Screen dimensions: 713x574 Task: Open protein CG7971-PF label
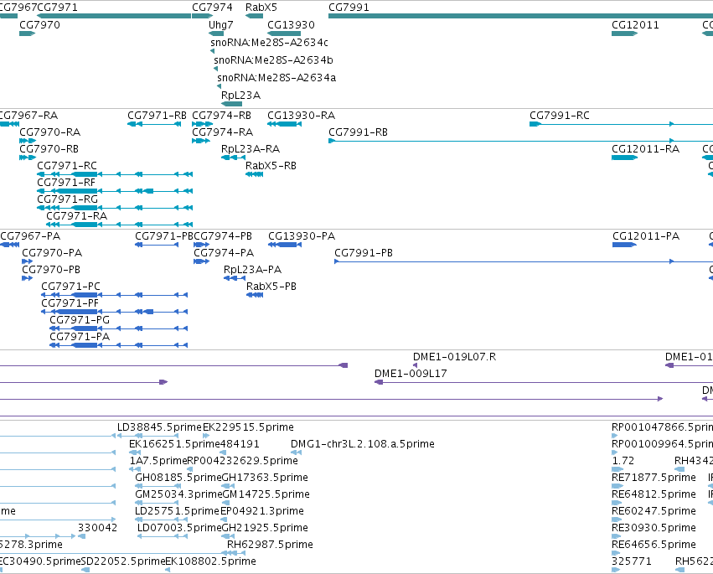(x=70, y=304)
